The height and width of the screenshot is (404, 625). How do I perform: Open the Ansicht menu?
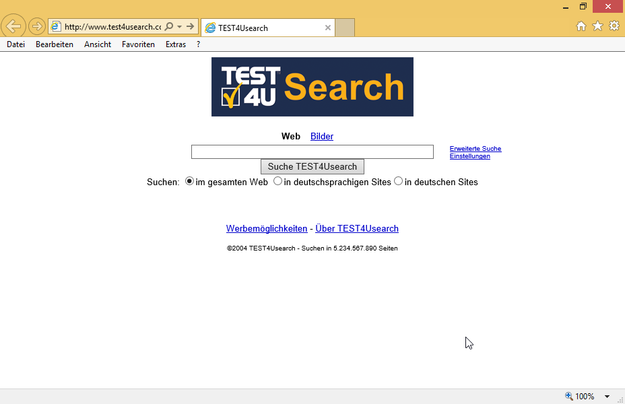coord(98,44)
